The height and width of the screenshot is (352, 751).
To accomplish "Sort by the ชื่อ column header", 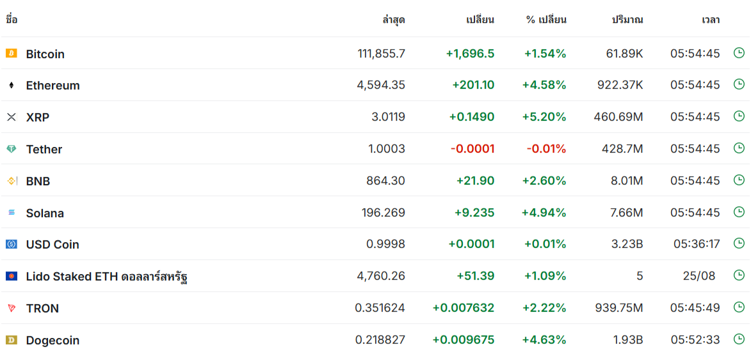I will click(x=12, y=20).
